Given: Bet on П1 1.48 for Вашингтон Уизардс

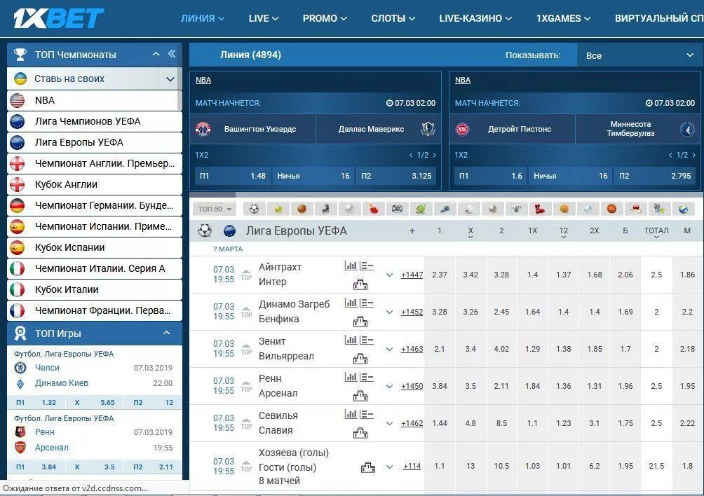Looking at the screenshot, I should pyautogui.click(x=233, y=176).
